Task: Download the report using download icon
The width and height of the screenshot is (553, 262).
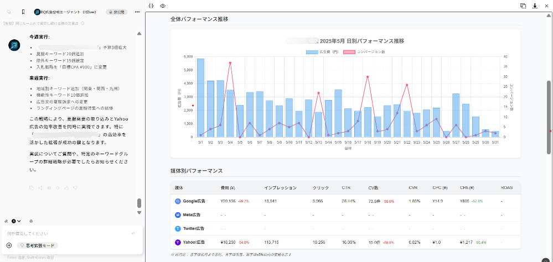Action: click(x=535, y=6)
